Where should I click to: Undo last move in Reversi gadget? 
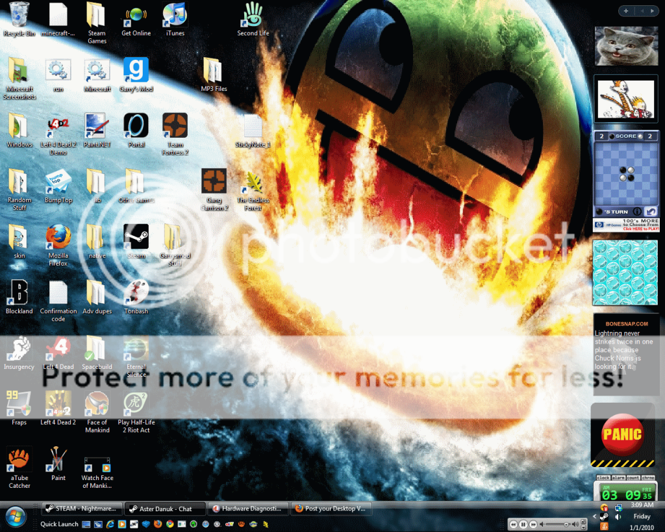click(x=650, y=211)
